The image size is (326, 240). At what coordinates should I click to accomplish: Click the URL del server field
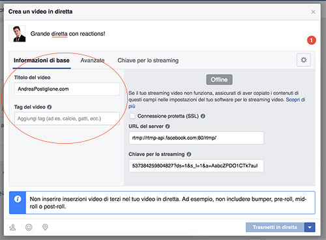(x=196, y=138)
